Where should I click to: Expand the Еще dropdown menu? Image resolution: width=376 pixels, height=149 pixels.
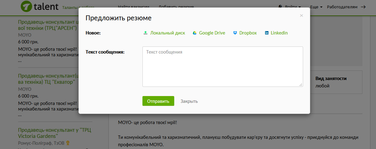[x=316, y=7]
